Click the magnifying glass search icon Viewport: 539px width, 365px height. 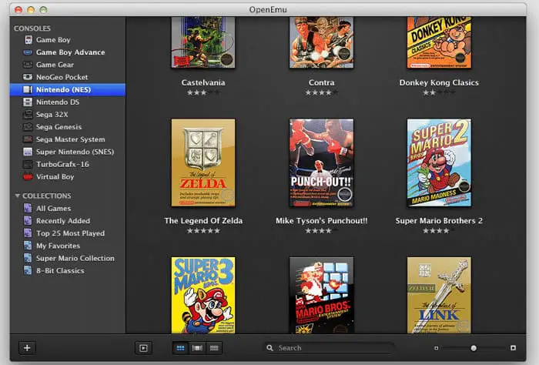pyautogui.click(x=270, y=348)
